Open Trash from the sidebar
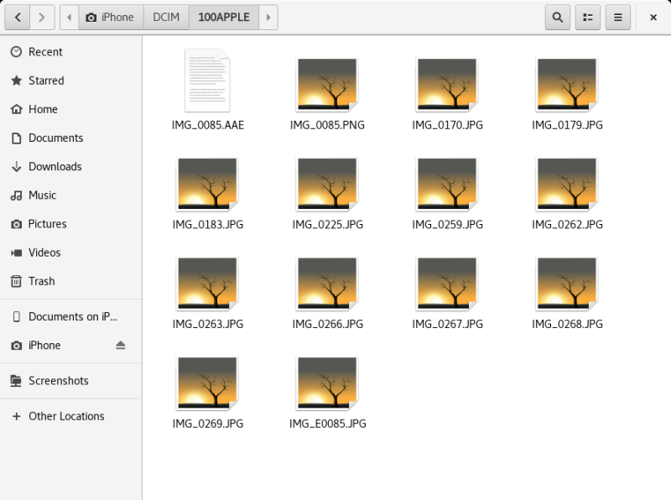Screen dimensions: 671x500 41,281
